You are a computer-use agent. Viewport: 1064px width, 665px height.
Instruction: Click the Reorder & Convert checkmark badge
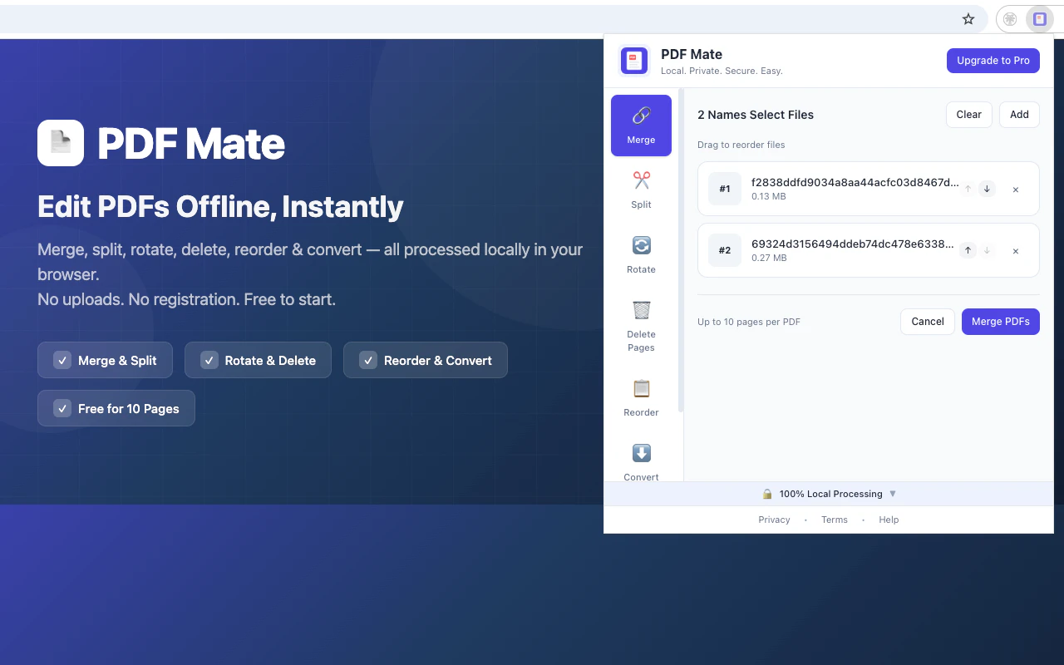tap(426, 360)
